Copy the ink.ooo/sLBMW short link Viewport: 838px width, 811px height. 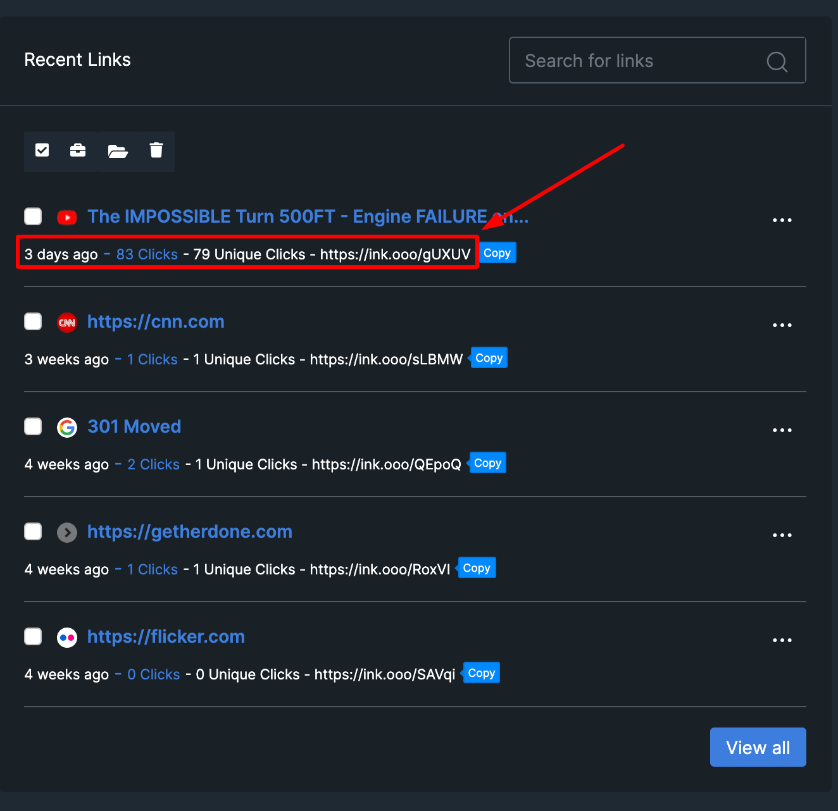(x=489, y=358)
